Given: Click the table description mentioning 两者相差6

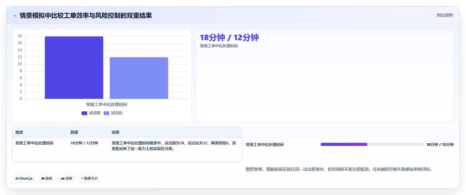Looking at the screenshot, I should click(x=174, y=146).
